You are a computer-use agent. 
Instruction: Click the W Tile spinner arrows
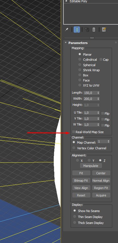[x=98, y=124]
